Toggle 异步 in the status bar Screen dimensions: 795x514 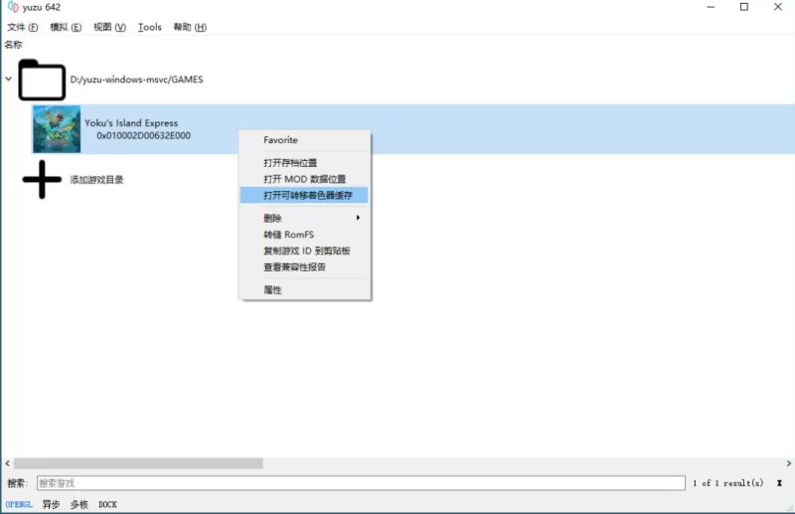point(52,504)
